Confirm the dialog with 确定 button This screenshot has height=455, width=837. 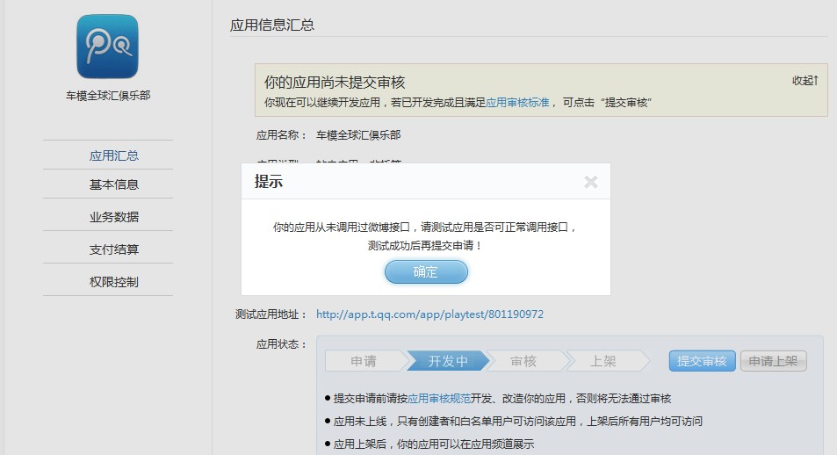point(426,271)
